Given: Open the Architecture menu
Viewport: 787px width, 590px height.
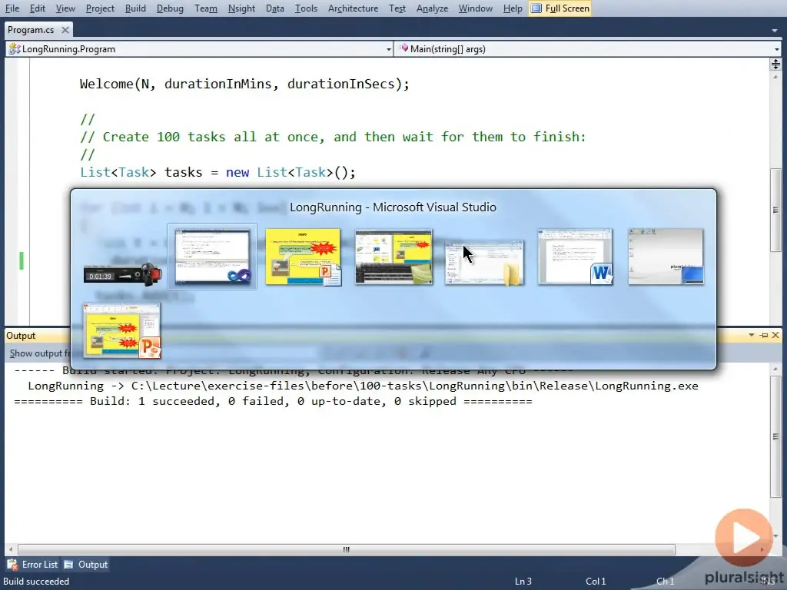Looking at the screenshot, I should [353, 8].
